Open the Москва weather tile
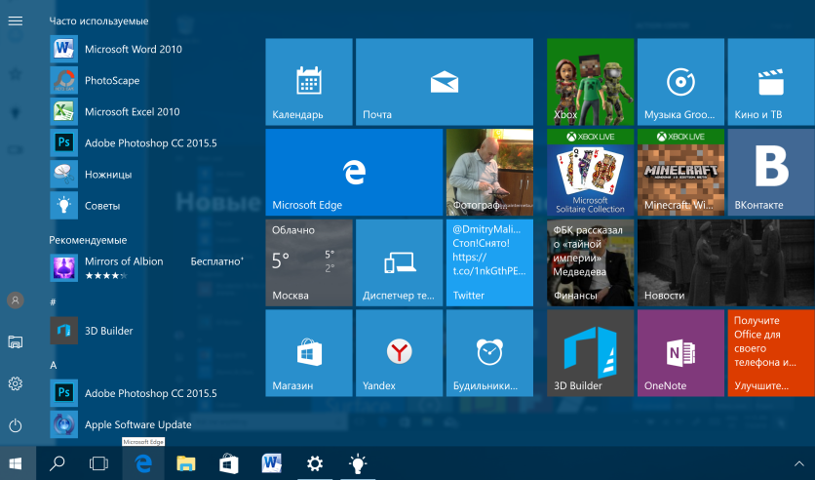The height and width of the screenshot is (480, 815). tap(309, 262)
